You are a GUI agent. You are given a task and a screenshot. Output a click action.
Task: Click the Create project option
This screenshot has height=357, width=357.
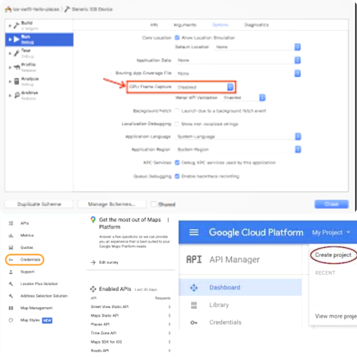coord(333,255)
